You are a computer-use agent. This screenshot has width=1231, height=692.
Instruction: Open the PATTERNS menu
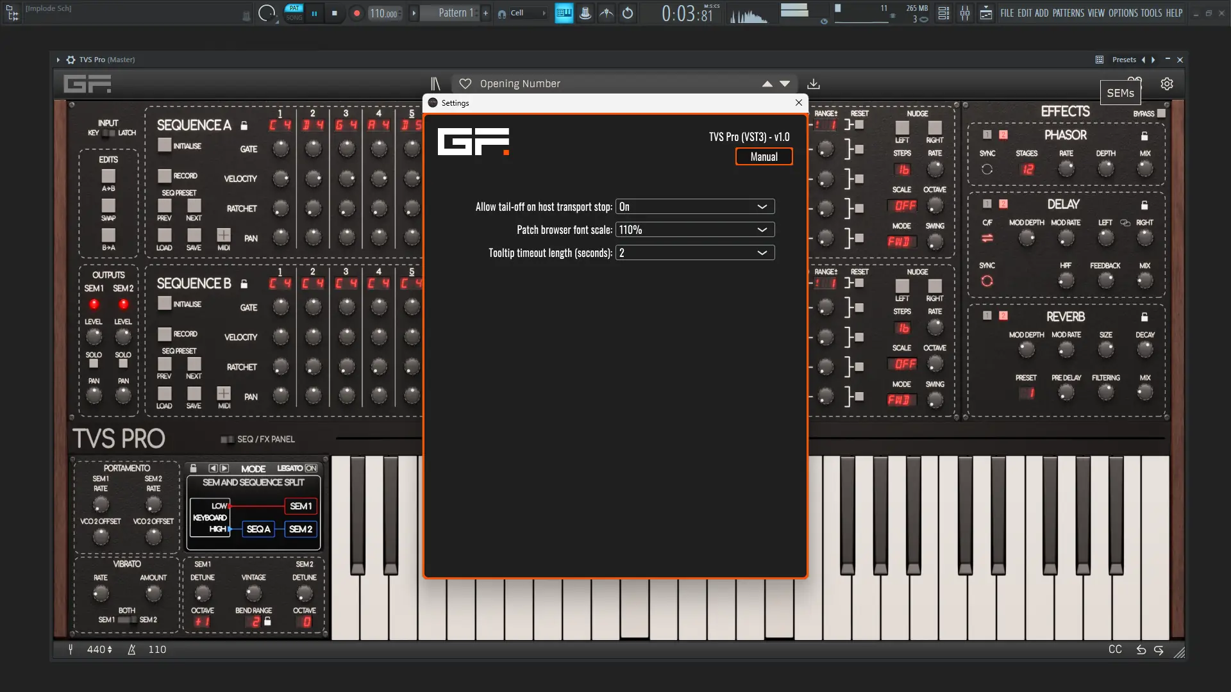(x=1068, y=13)
